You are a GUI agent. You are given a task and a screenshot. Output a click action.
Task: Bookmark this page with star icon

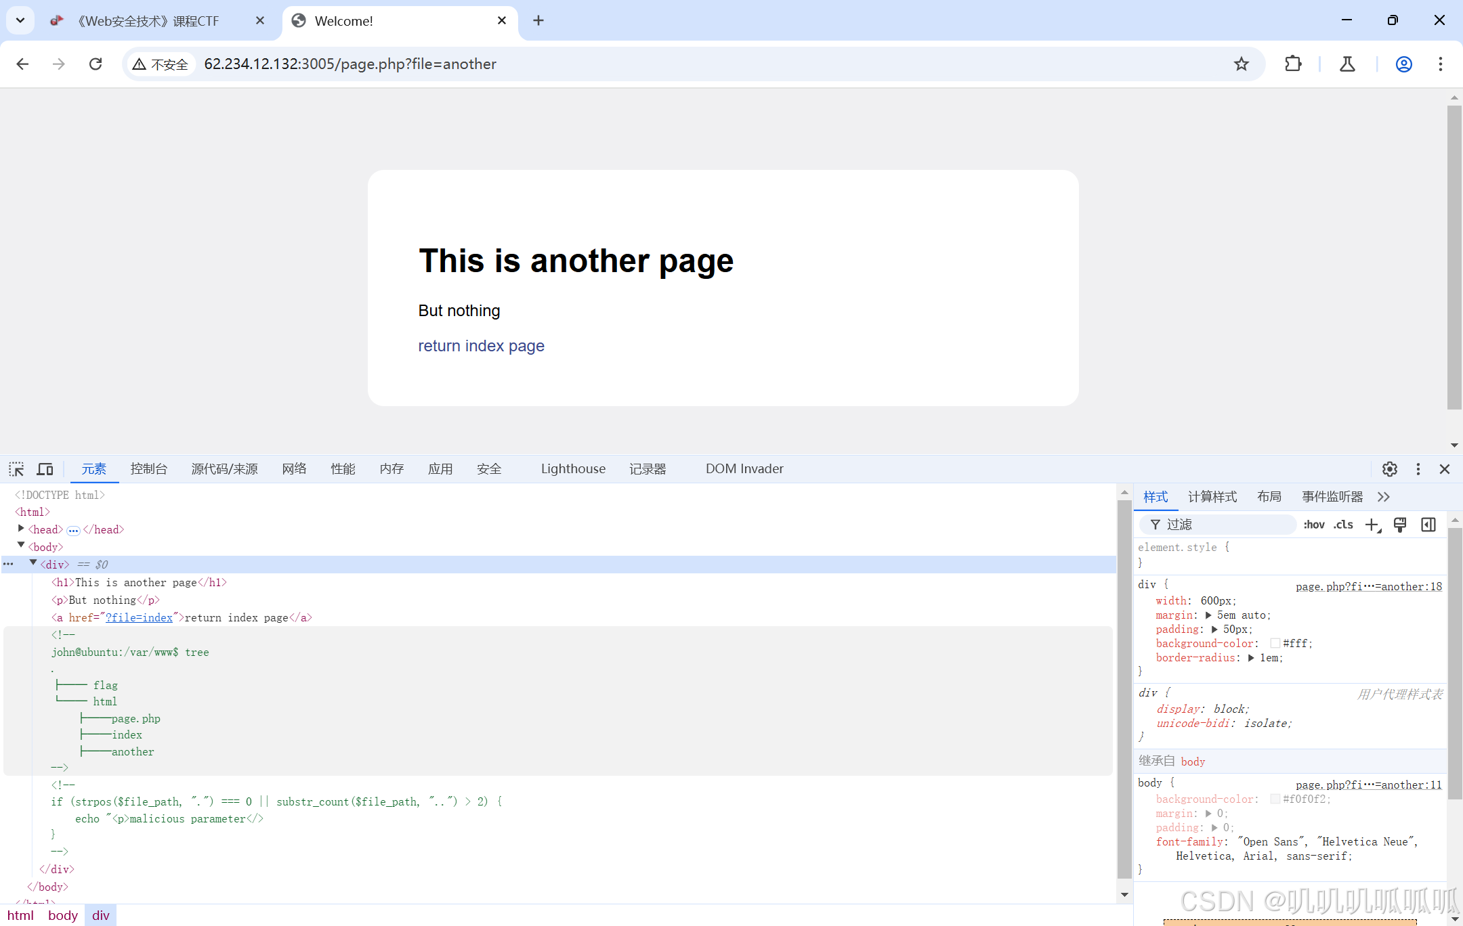pos(1241,64)
